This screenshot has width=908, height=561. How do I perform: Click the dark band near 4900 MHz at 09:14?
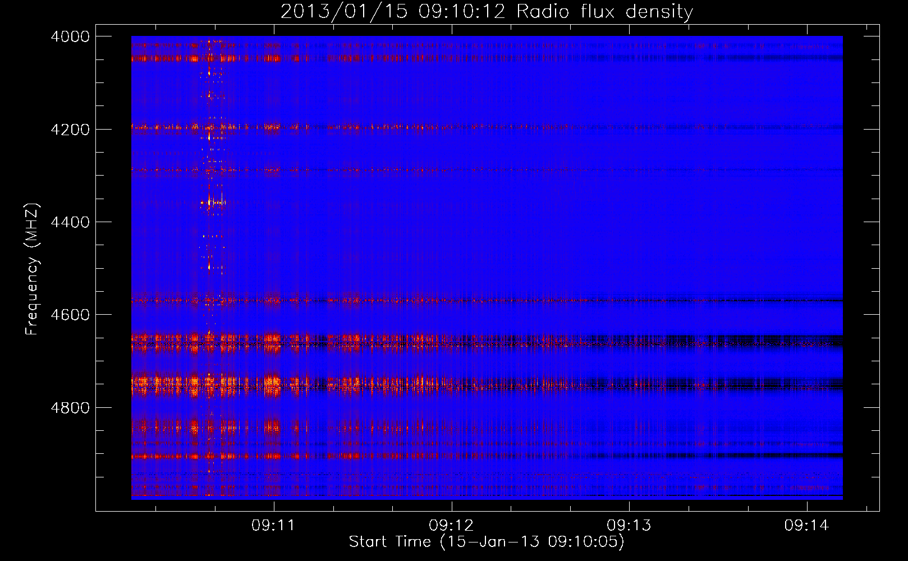[x=806, y=455]
